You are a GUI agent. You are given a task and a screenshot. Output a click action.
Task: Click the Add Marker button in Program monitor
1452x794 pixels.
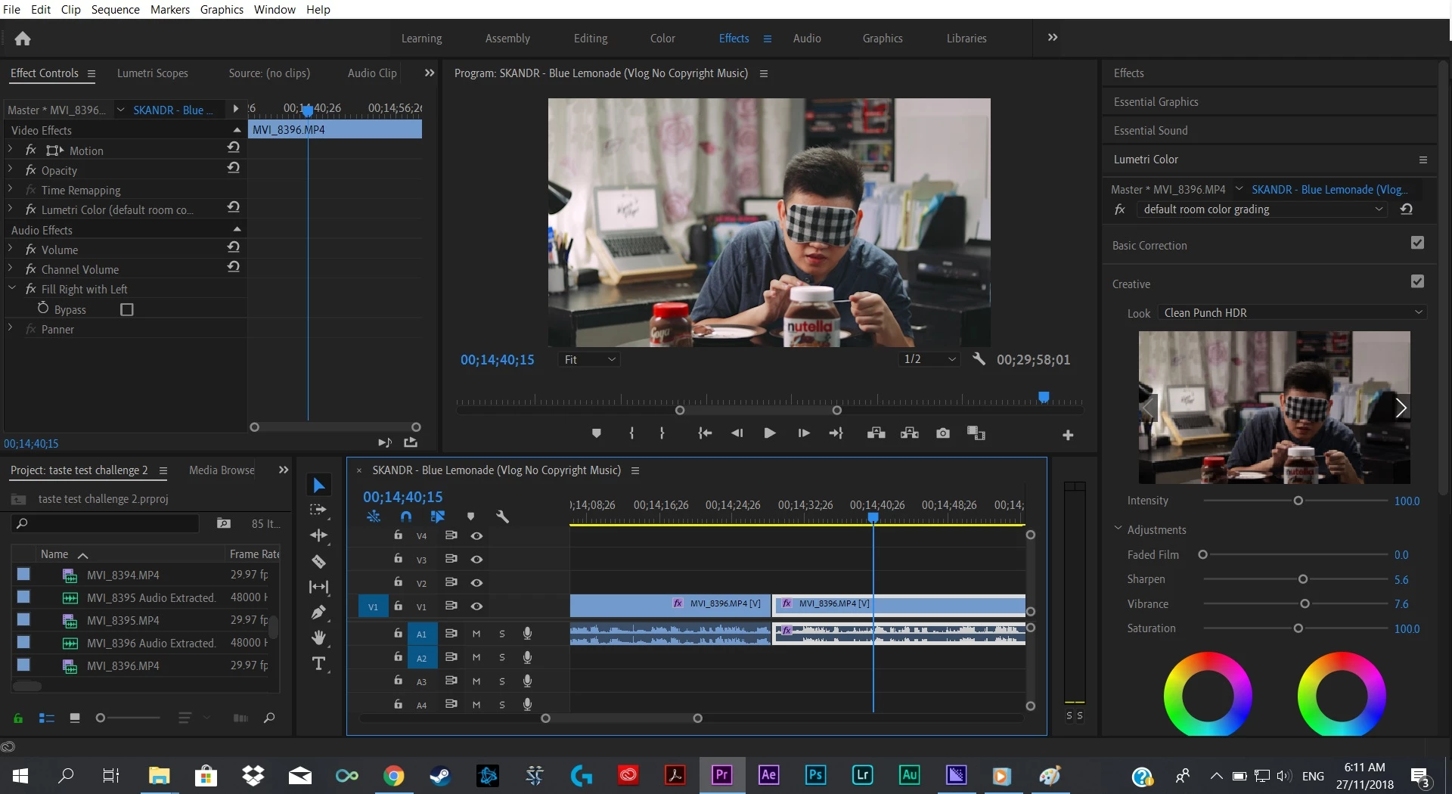[596, 433]
